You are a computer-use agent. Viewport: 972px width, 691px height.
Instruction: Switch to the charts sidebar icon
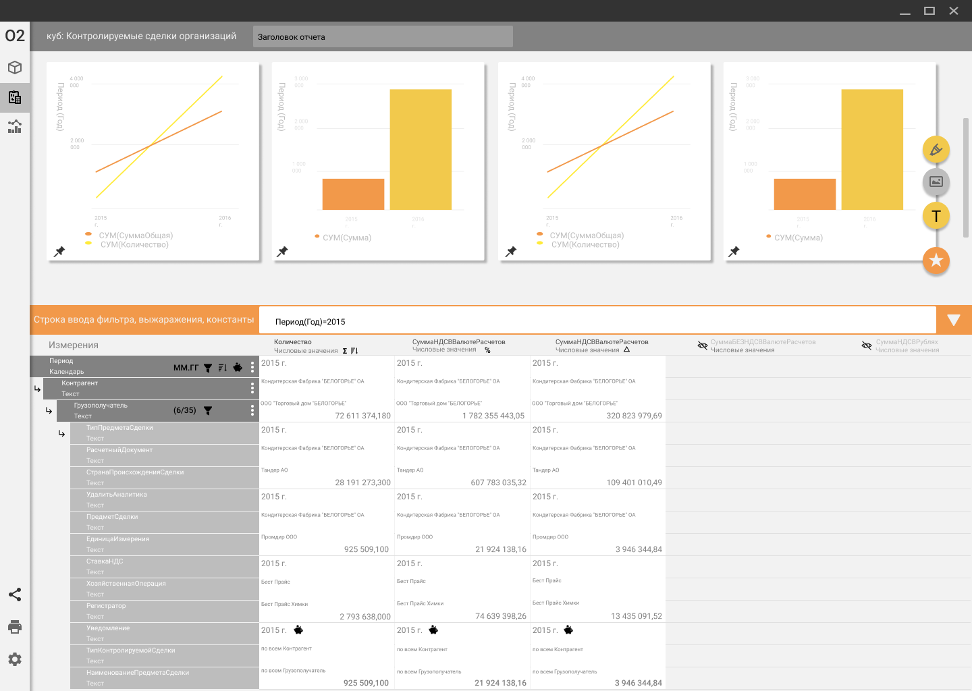tap(15, 126)
